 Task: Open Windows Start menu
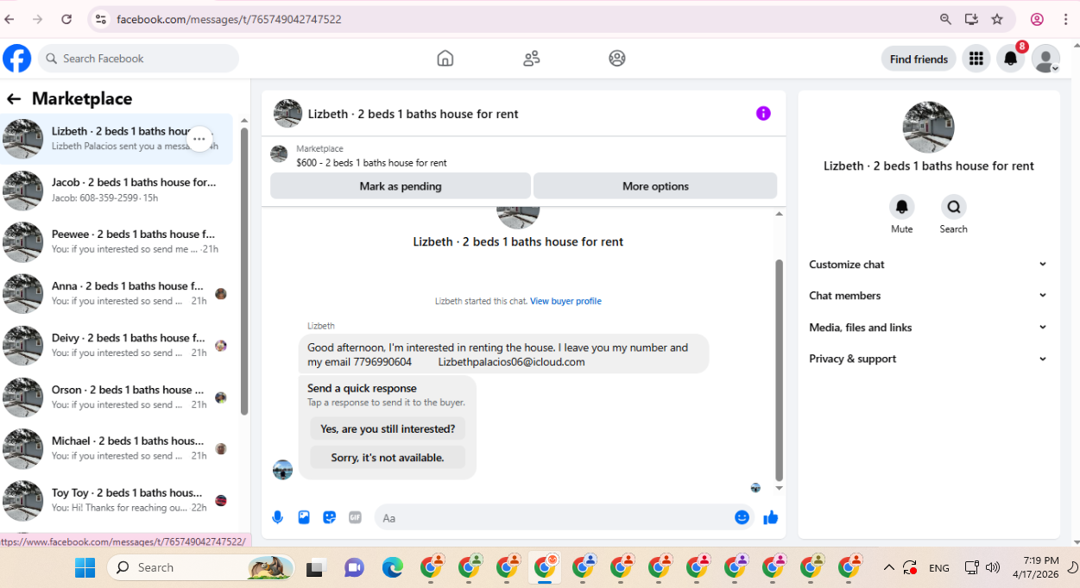(x=85, y=567)
